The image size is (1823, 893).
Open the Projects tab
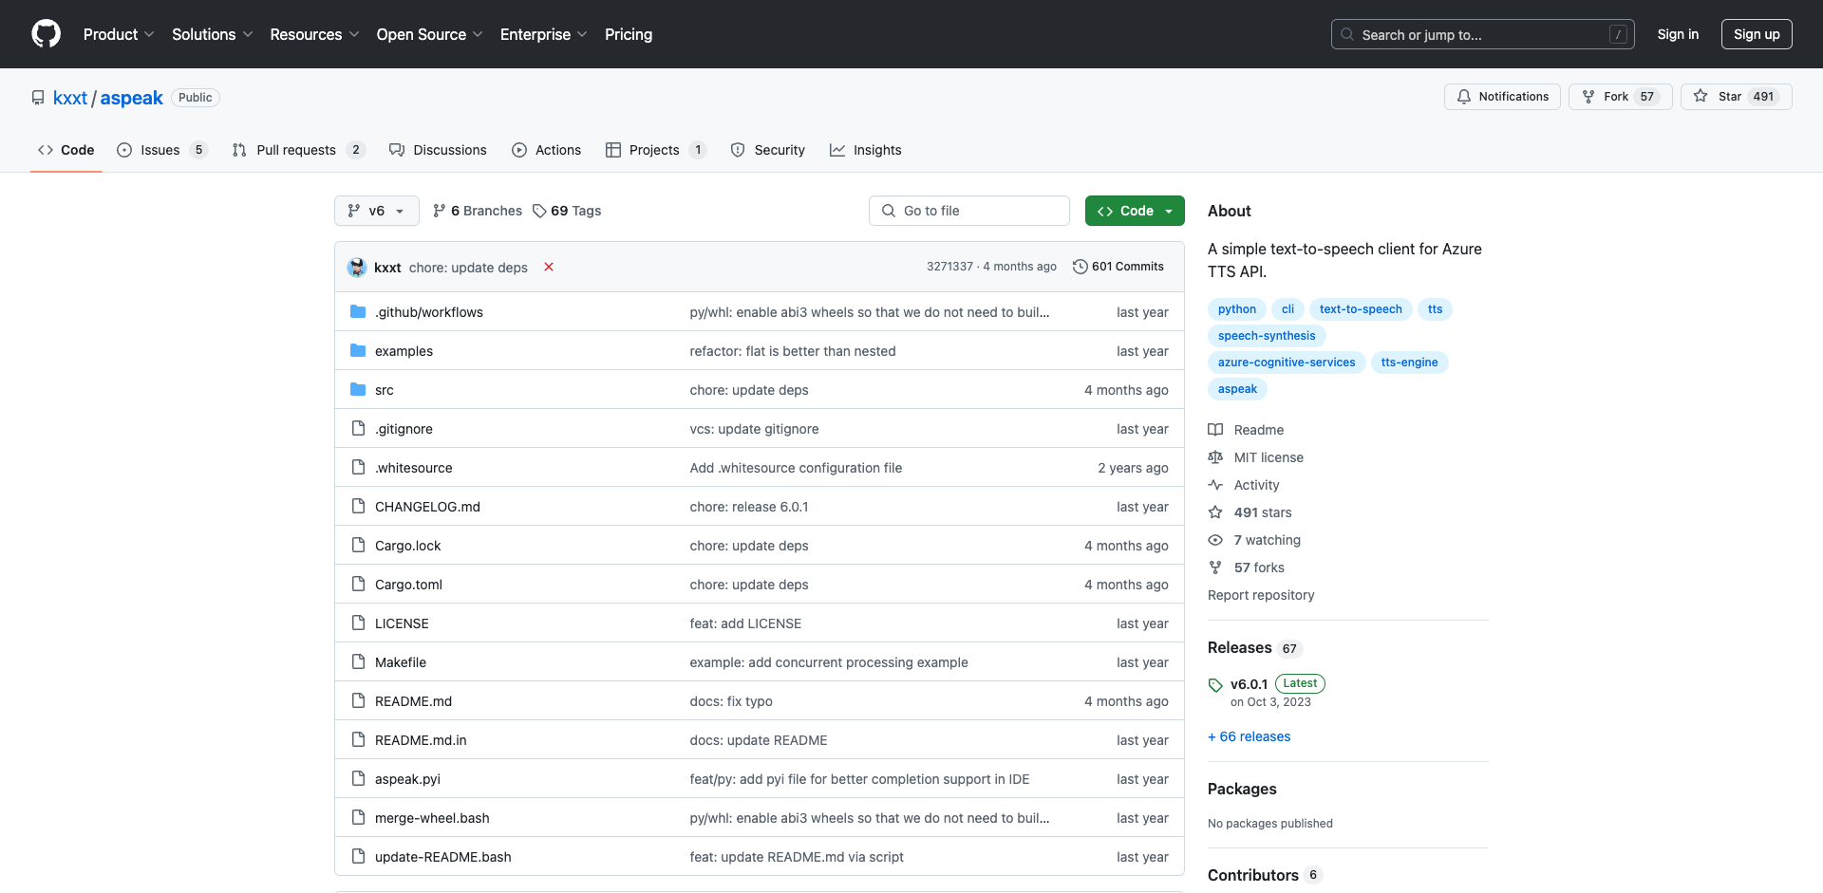[656, 150]
